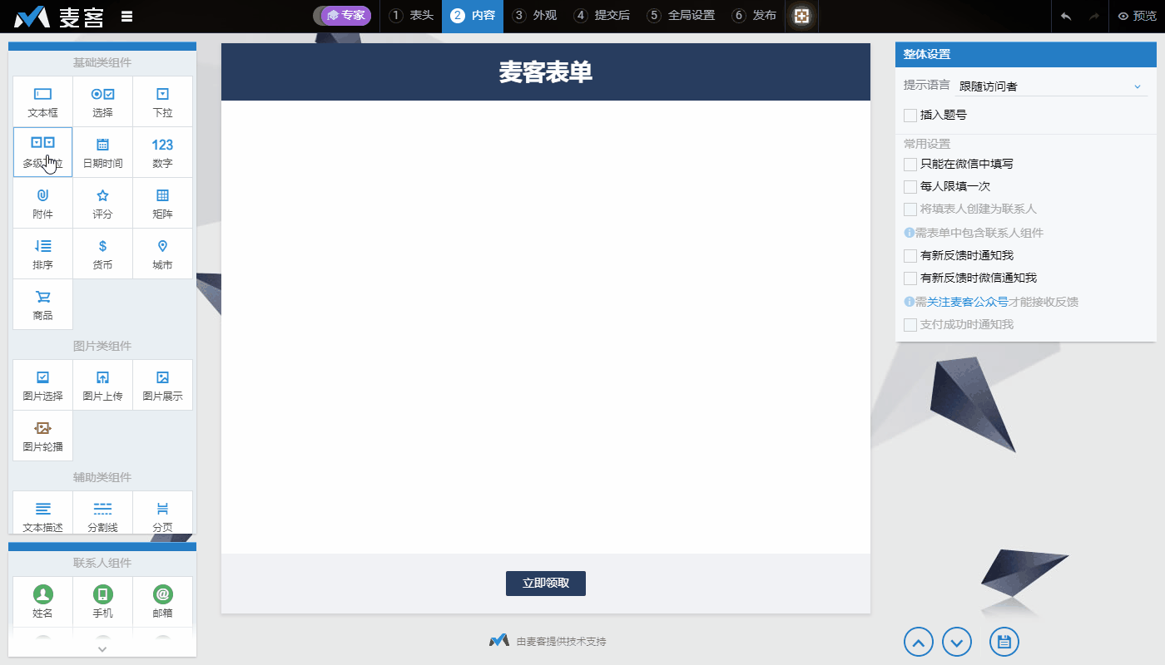
Task: Click the 联系人组件 section heading
Action: click(102, 563)
